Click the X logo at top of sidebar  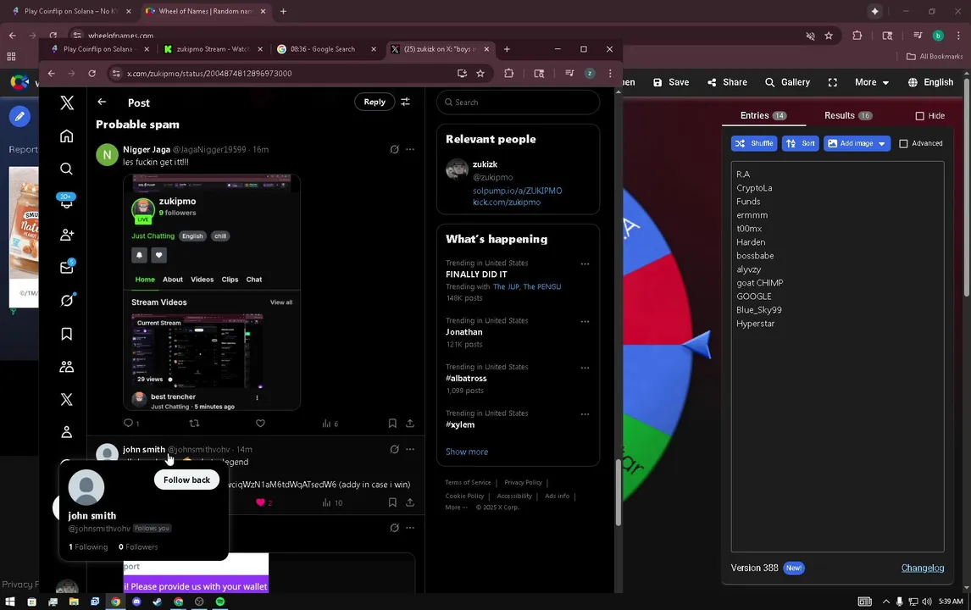(67, 103)
